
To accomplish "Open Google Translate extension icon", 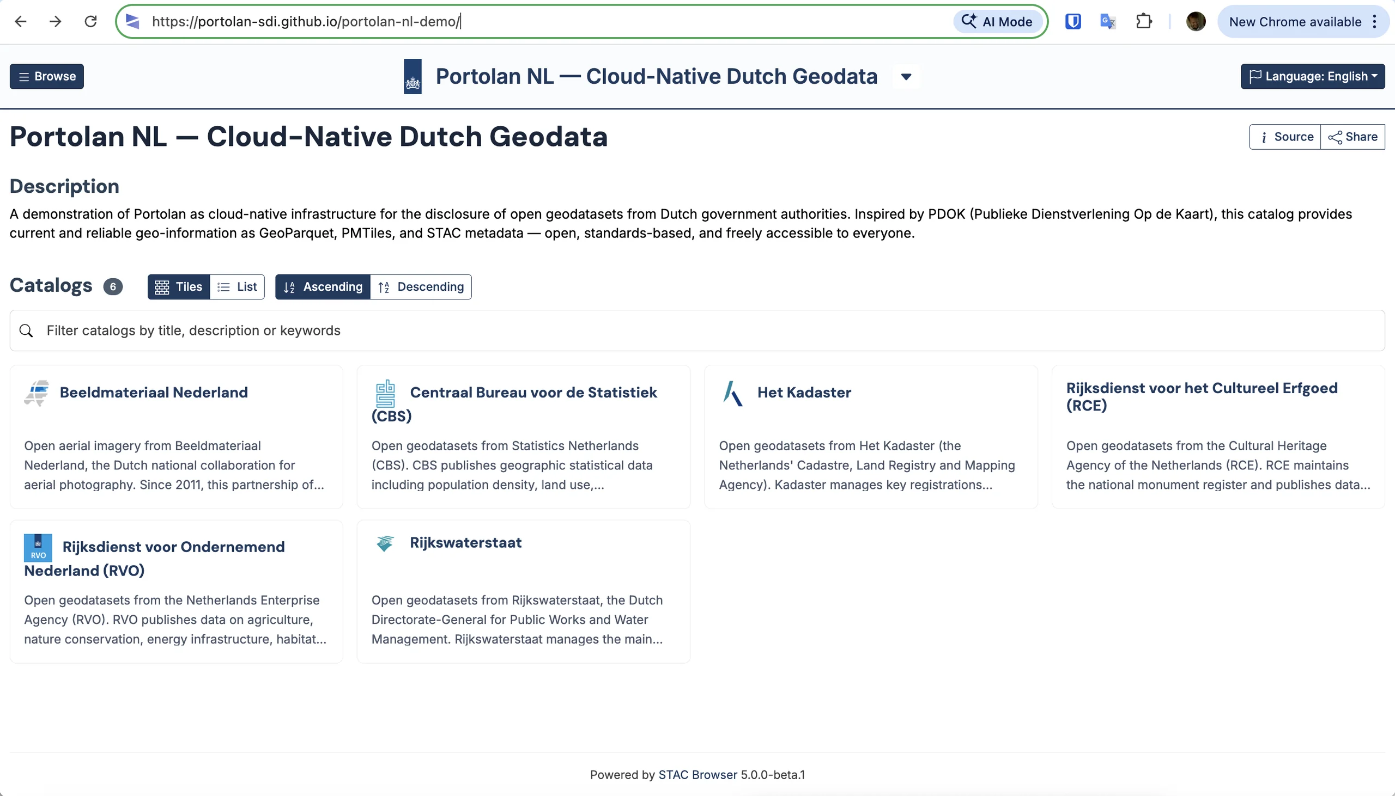I will (x=1108, y=21).
